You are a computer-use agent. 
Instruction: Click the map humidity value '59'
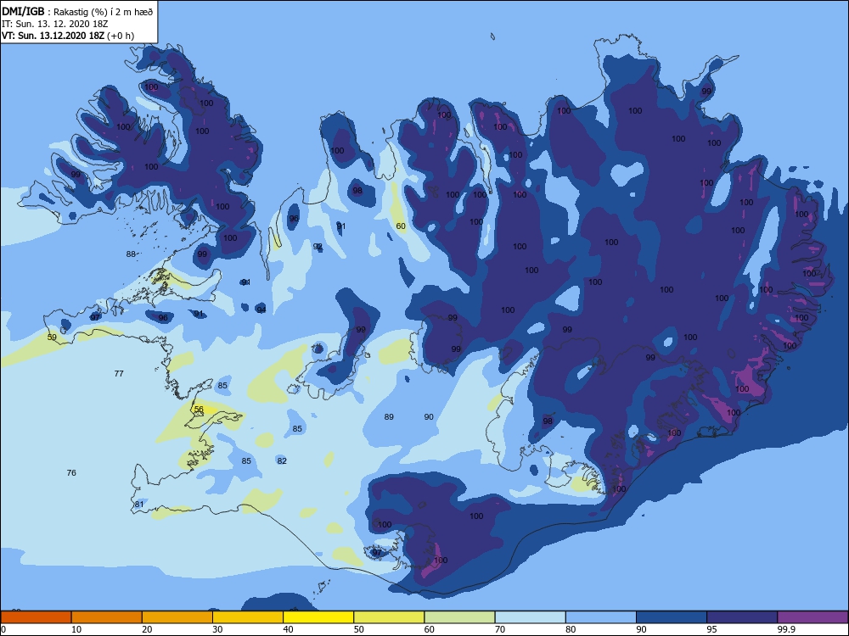tap(52, 337)
